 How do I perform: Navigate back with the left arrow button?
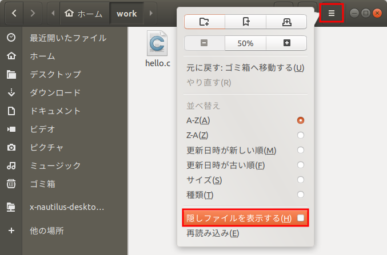14,13
